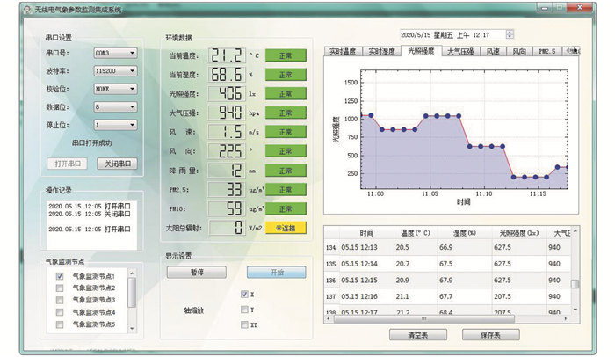This screenshot has height=357, width=615.
Task: Click the 正常 status for PM10
Action: coord(286,209)
